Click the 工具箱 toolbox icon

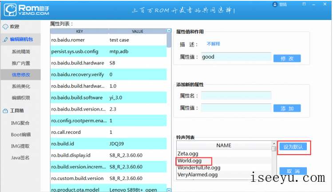pos(5,111)
